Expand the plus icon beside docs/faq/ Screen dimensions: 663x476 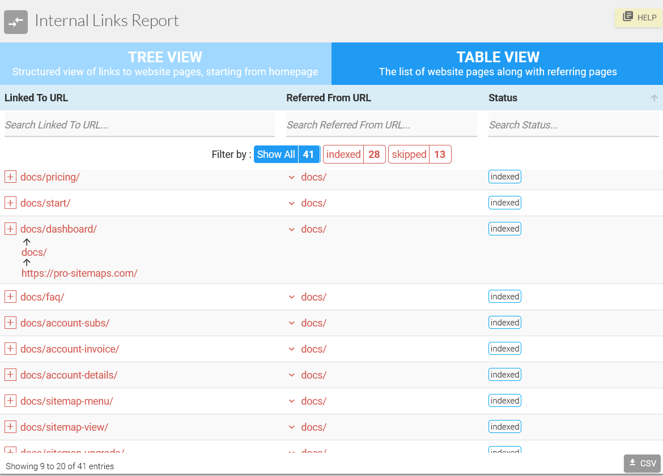point(10,296)
